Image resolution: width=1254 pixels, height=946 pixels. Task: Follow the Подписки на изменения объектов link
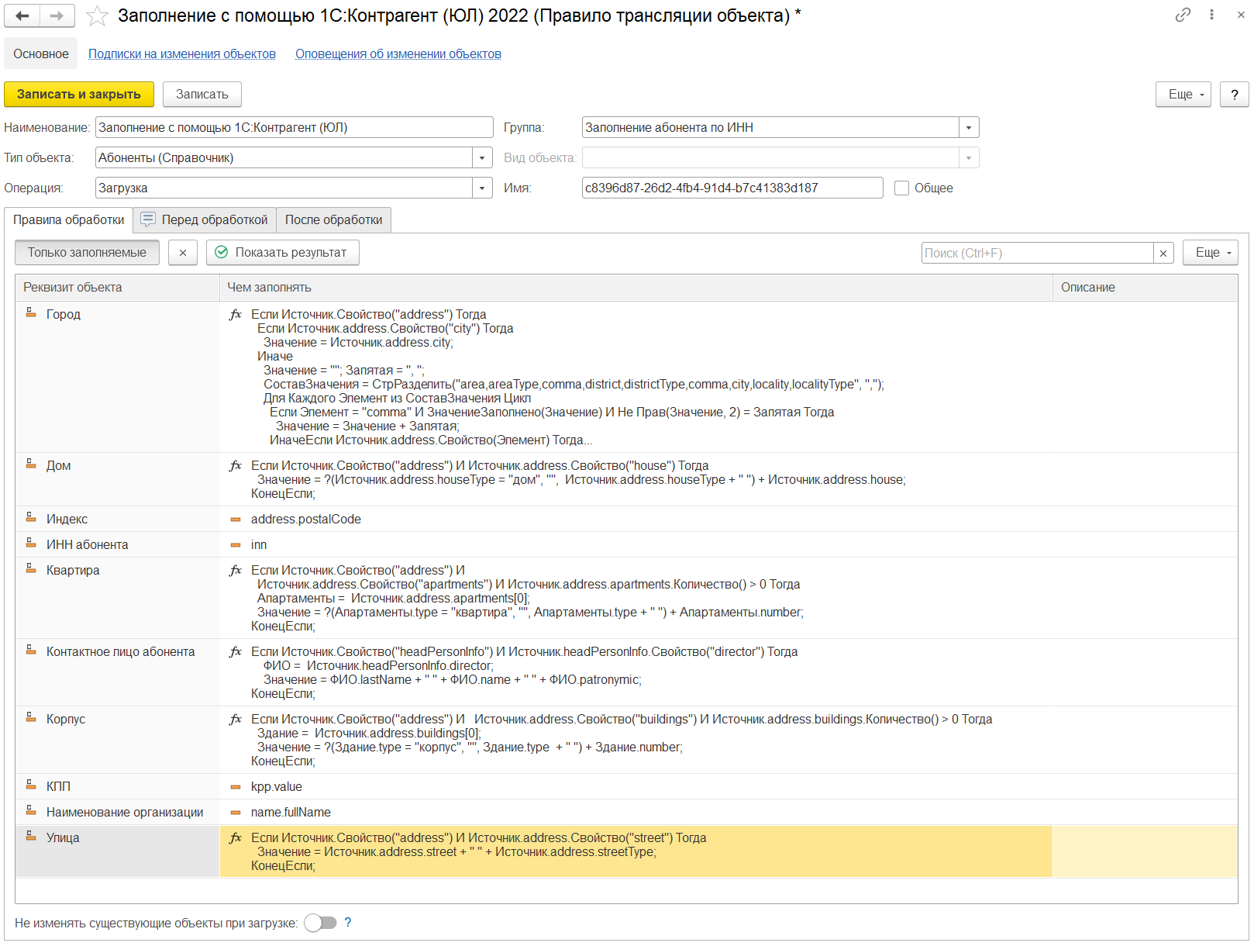pos(182,54)
